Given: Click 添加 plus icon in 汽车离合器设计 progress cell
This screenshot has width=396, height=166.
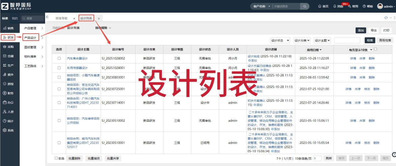Looking at the screenshot, I should [x=249, y=61].
